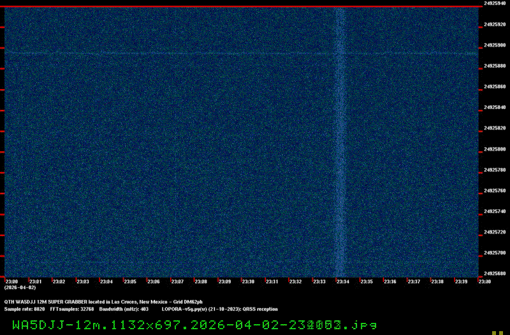Click the (2026-04-02) date label

click(20, 288)
